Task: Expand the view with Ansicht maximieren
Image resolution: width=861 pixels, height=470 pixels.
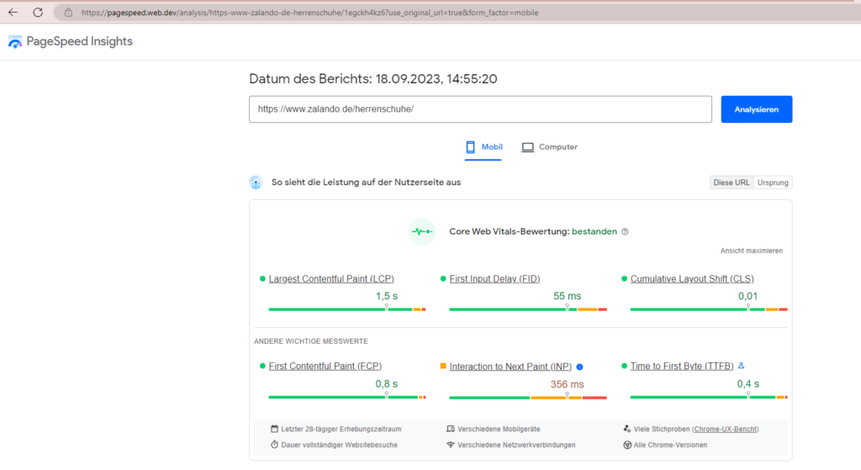Action: coord(751,251)
